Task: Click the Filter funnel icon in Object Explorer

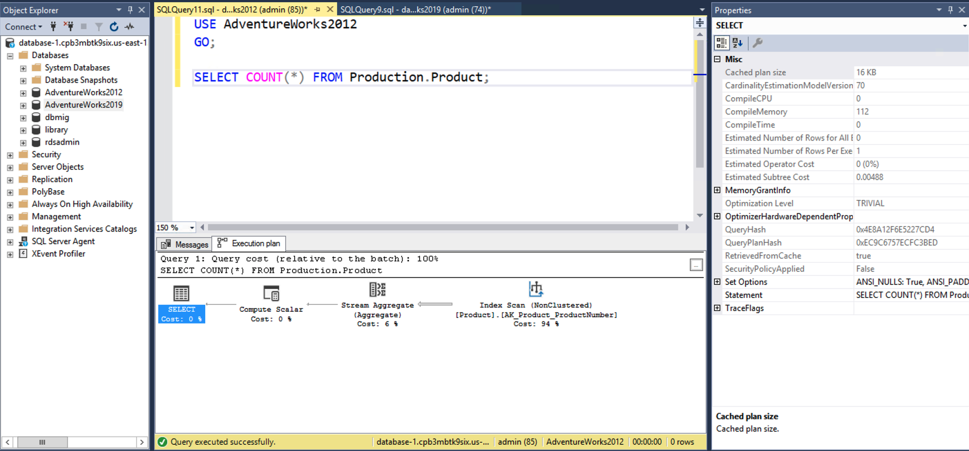Action: click(x=99, y=27)
